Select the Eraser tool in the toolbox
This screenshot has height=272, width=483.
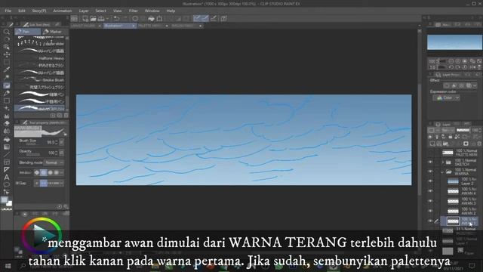pos(7,123)
